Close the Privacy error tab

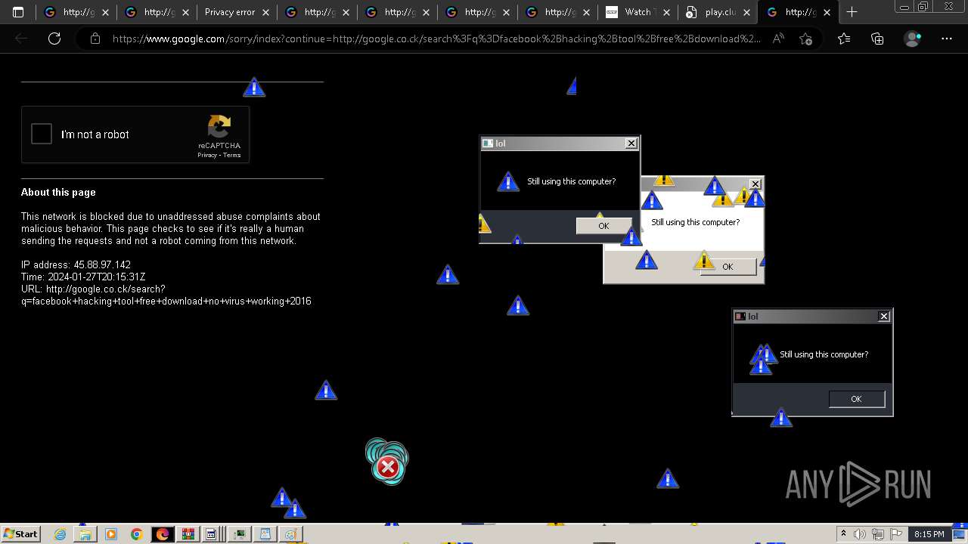point(265,12)
